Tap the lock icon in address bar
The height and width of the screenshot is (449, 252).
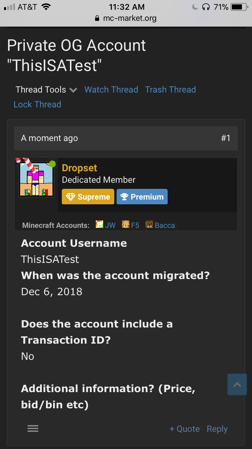point(97,18)
